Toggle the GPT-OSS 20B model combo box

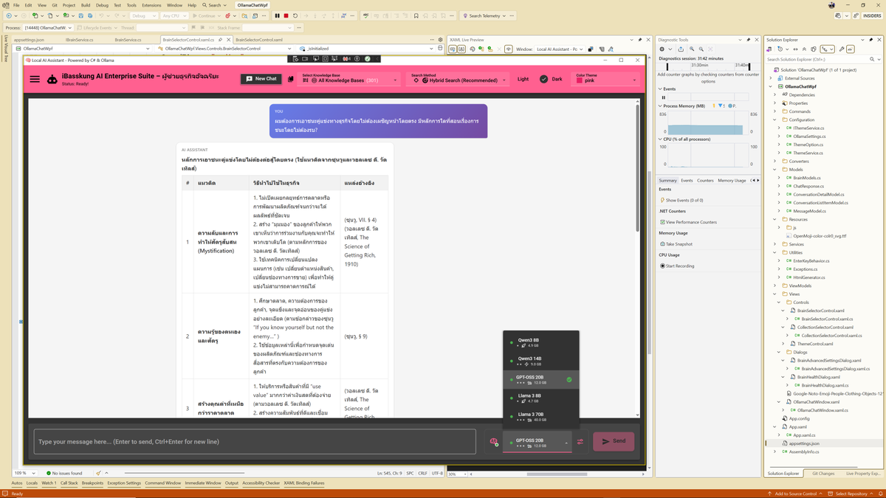[x=537, y=442]
